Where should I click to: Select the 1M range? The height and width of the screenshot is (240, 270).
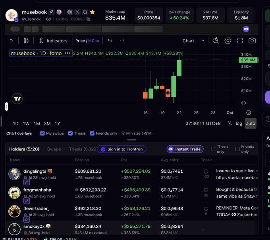[x=37, y=124]
